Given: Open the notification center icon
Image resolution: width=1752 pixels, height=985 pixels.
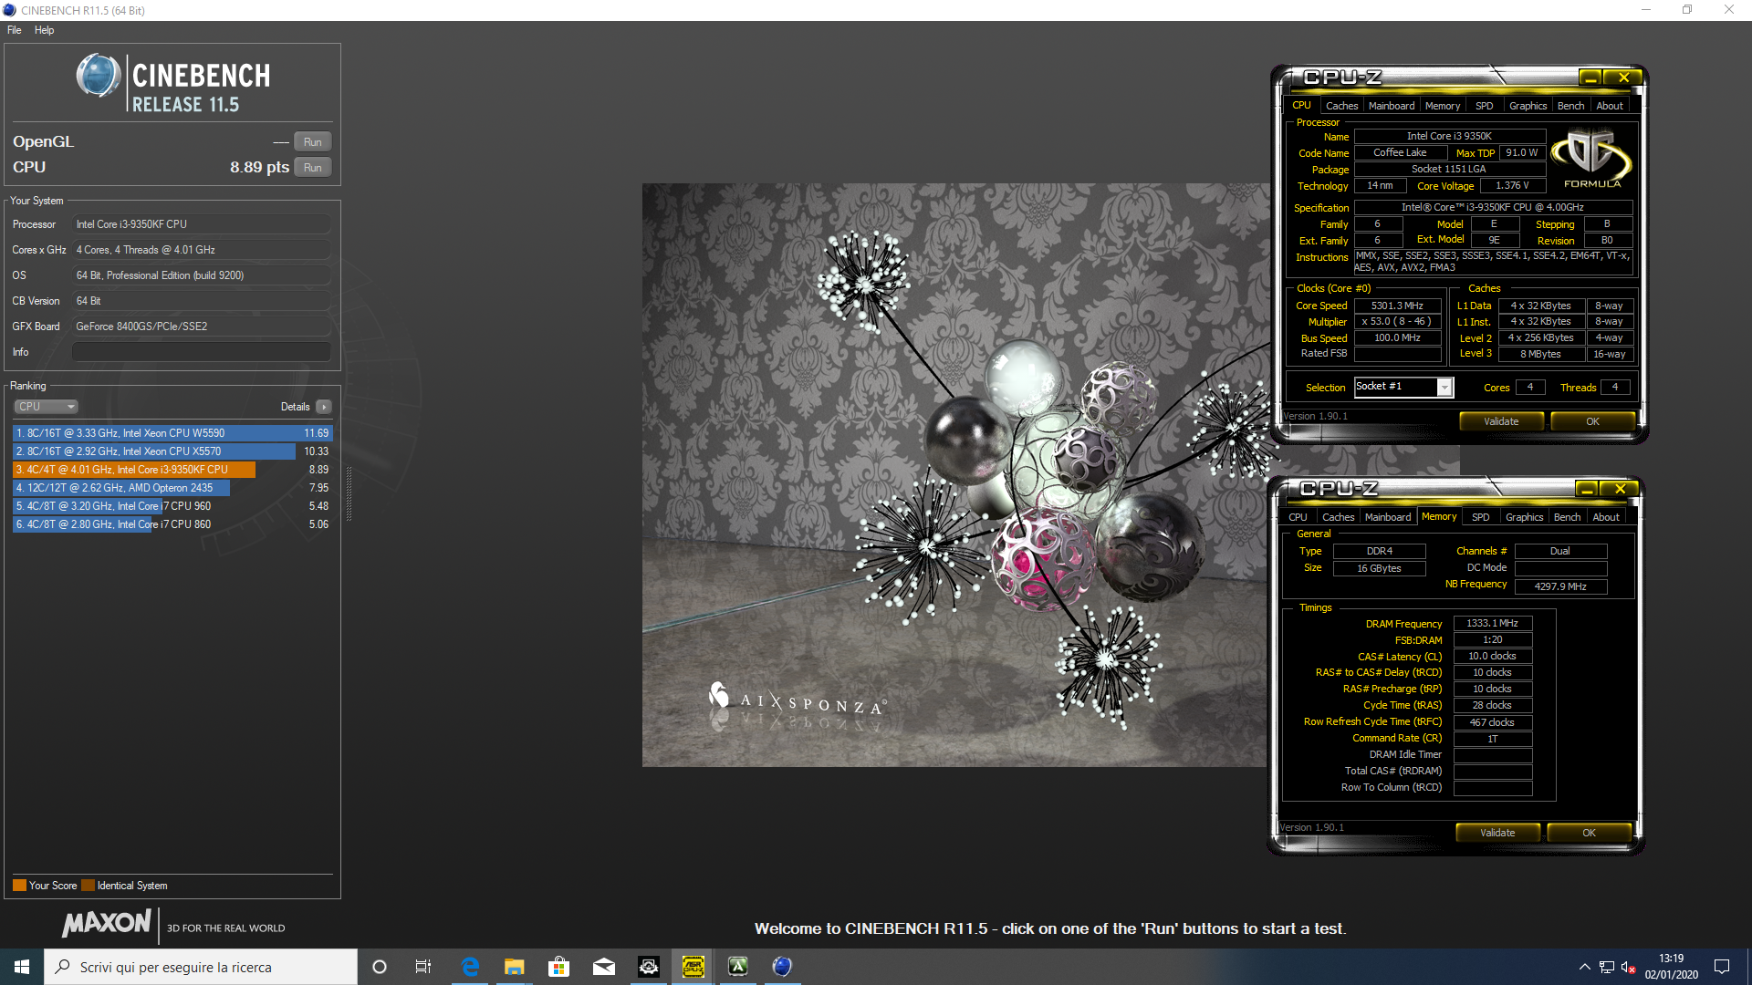Looking at the screenshot, I should (x=1722, y=967).
